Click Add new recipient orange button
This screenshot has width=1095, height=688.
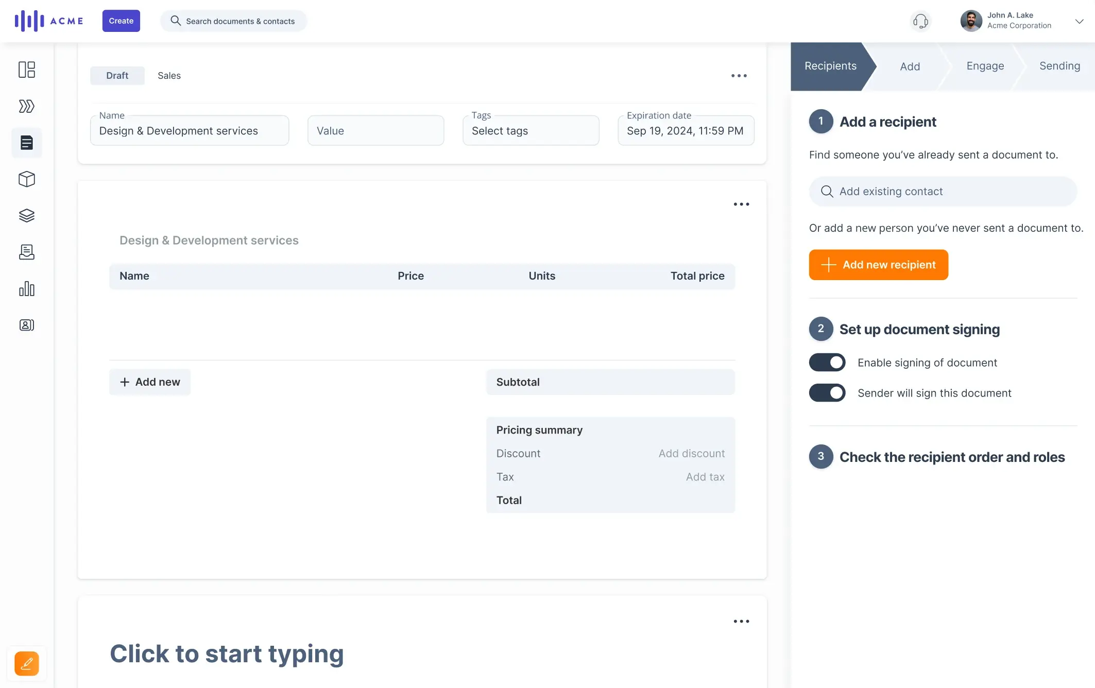[x=878, y=265]
